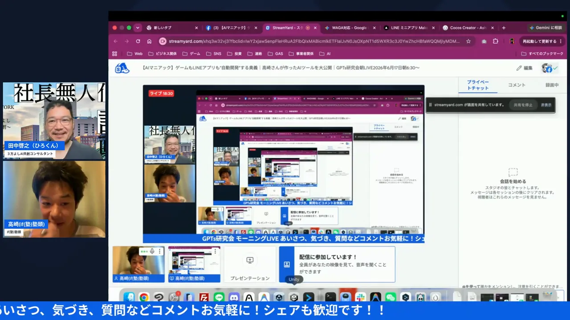
Task: Open the ビジネス関係 bookmarks folder
Action: pyautogui.click(x=163, y=53)
